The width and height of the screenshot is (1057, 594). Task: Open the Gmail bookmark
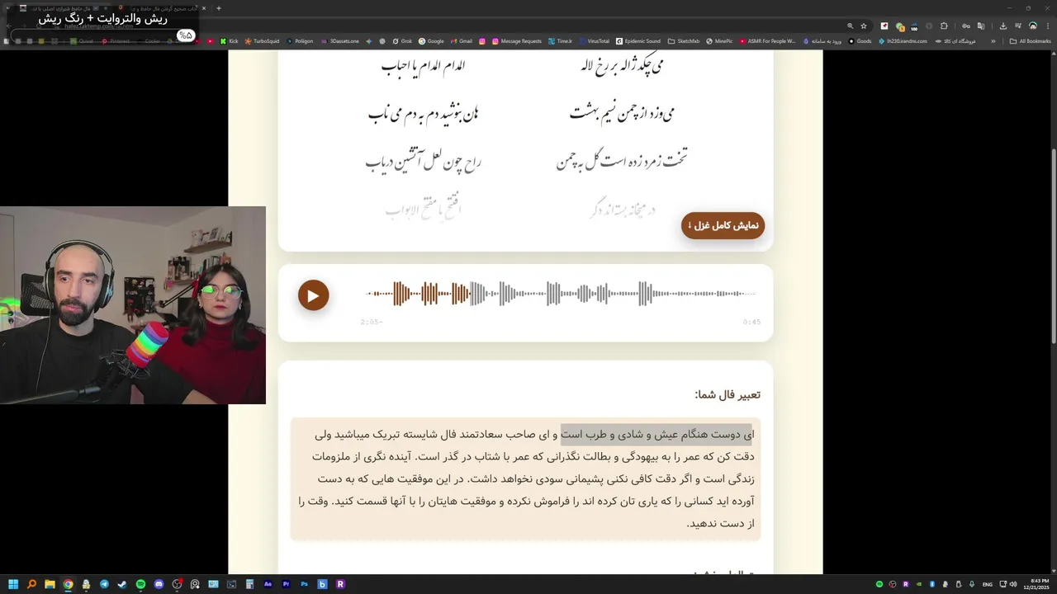(x=462, y=41)
